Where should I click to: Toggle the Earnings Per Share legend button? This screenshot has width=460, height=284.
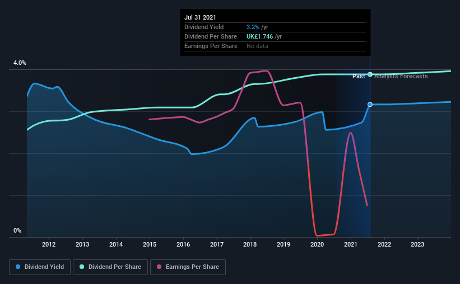tap(188, 267)
